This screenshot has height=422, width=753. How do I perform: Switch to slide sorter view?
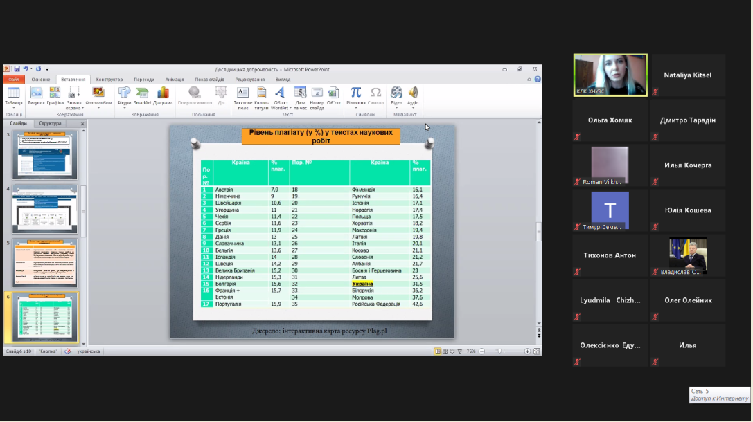pos(445,351)
